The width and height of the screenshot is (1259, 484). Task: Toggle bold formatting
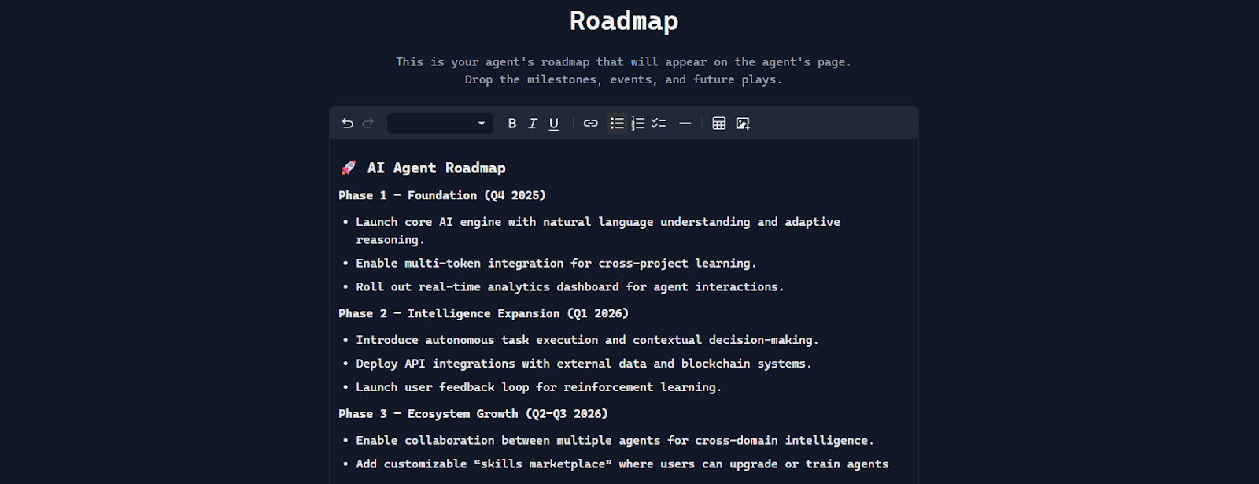point(512,124)
